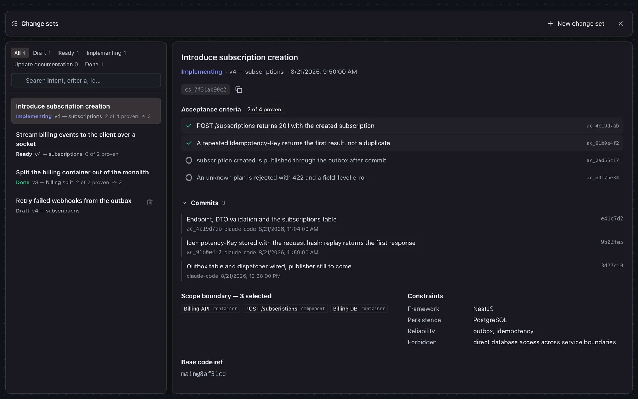Click the PostgreSQL persistence constraint value
638x399 pixels.
pos(490,320)
